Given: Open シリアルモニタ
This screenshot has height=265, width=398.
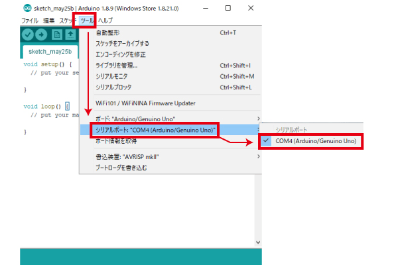Looking at the screenshot, I should pyautogui.click(x=170, y=76).
